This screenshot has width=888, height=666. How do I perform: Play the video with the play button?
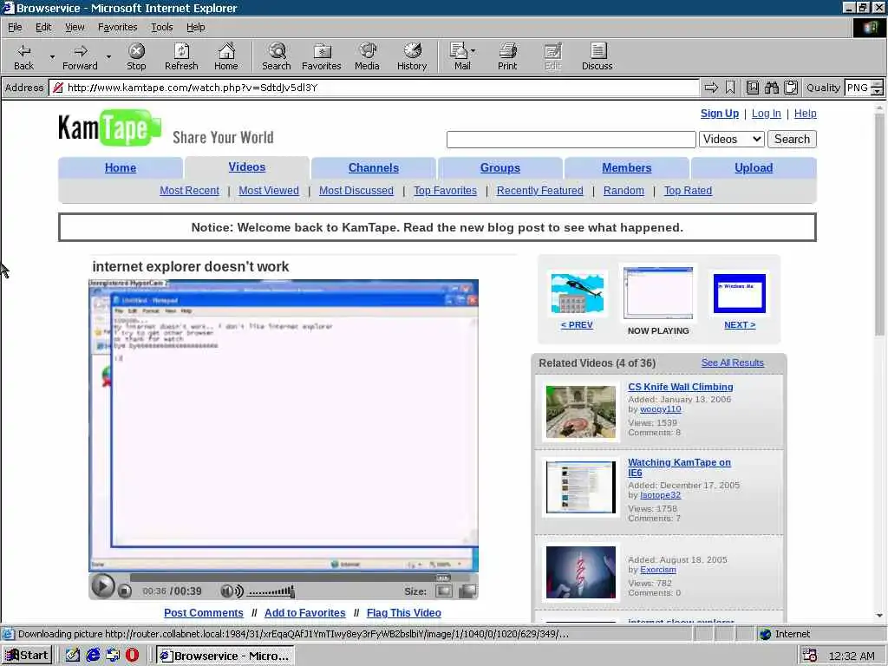coord(102,586)
